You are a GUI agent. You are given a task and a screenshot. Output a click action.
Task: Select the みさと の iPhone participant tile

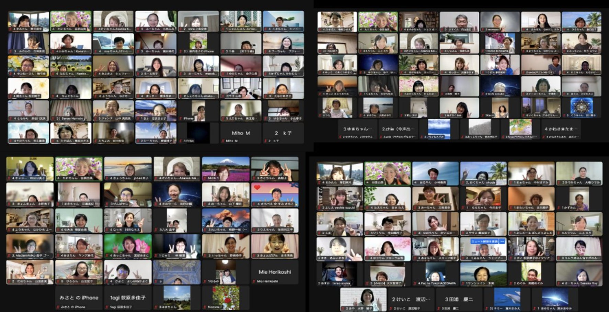tap(79, 298)
